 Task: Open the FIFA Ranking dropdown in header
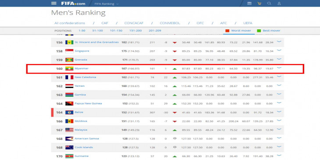107,4
